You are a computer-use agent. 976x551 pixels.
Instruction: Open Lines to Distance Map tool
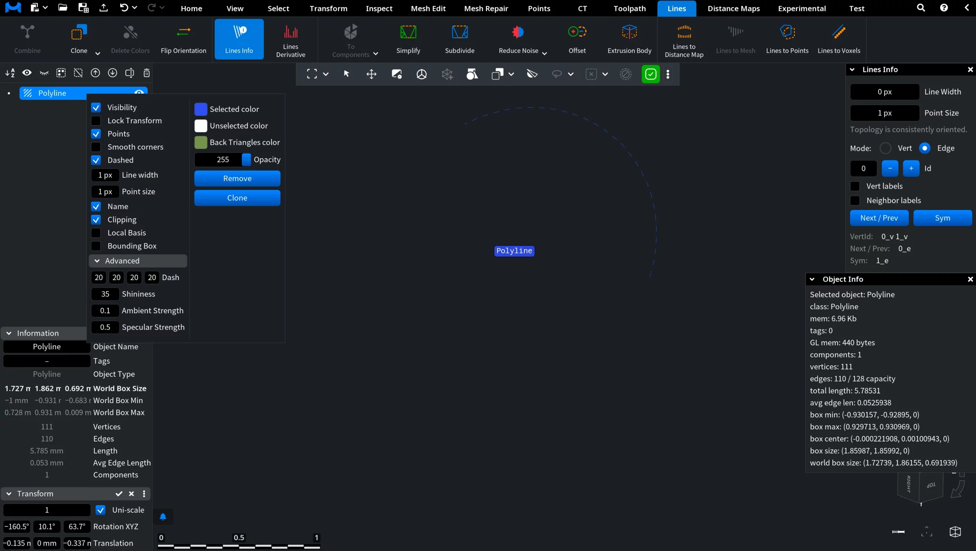coord(684,39)
